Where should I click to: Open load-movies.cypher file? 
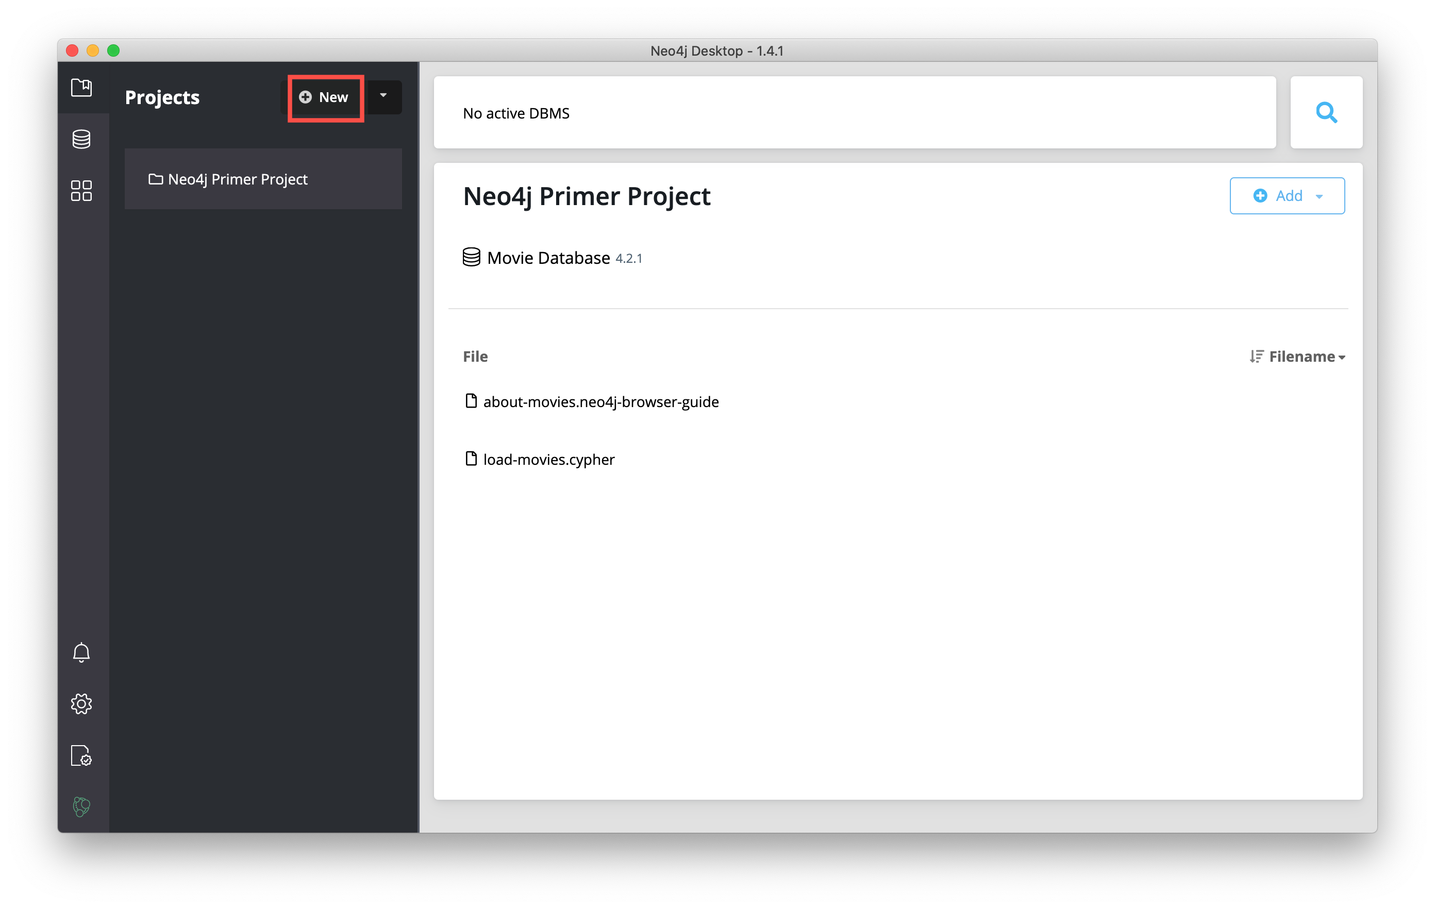tap(539, 459)
